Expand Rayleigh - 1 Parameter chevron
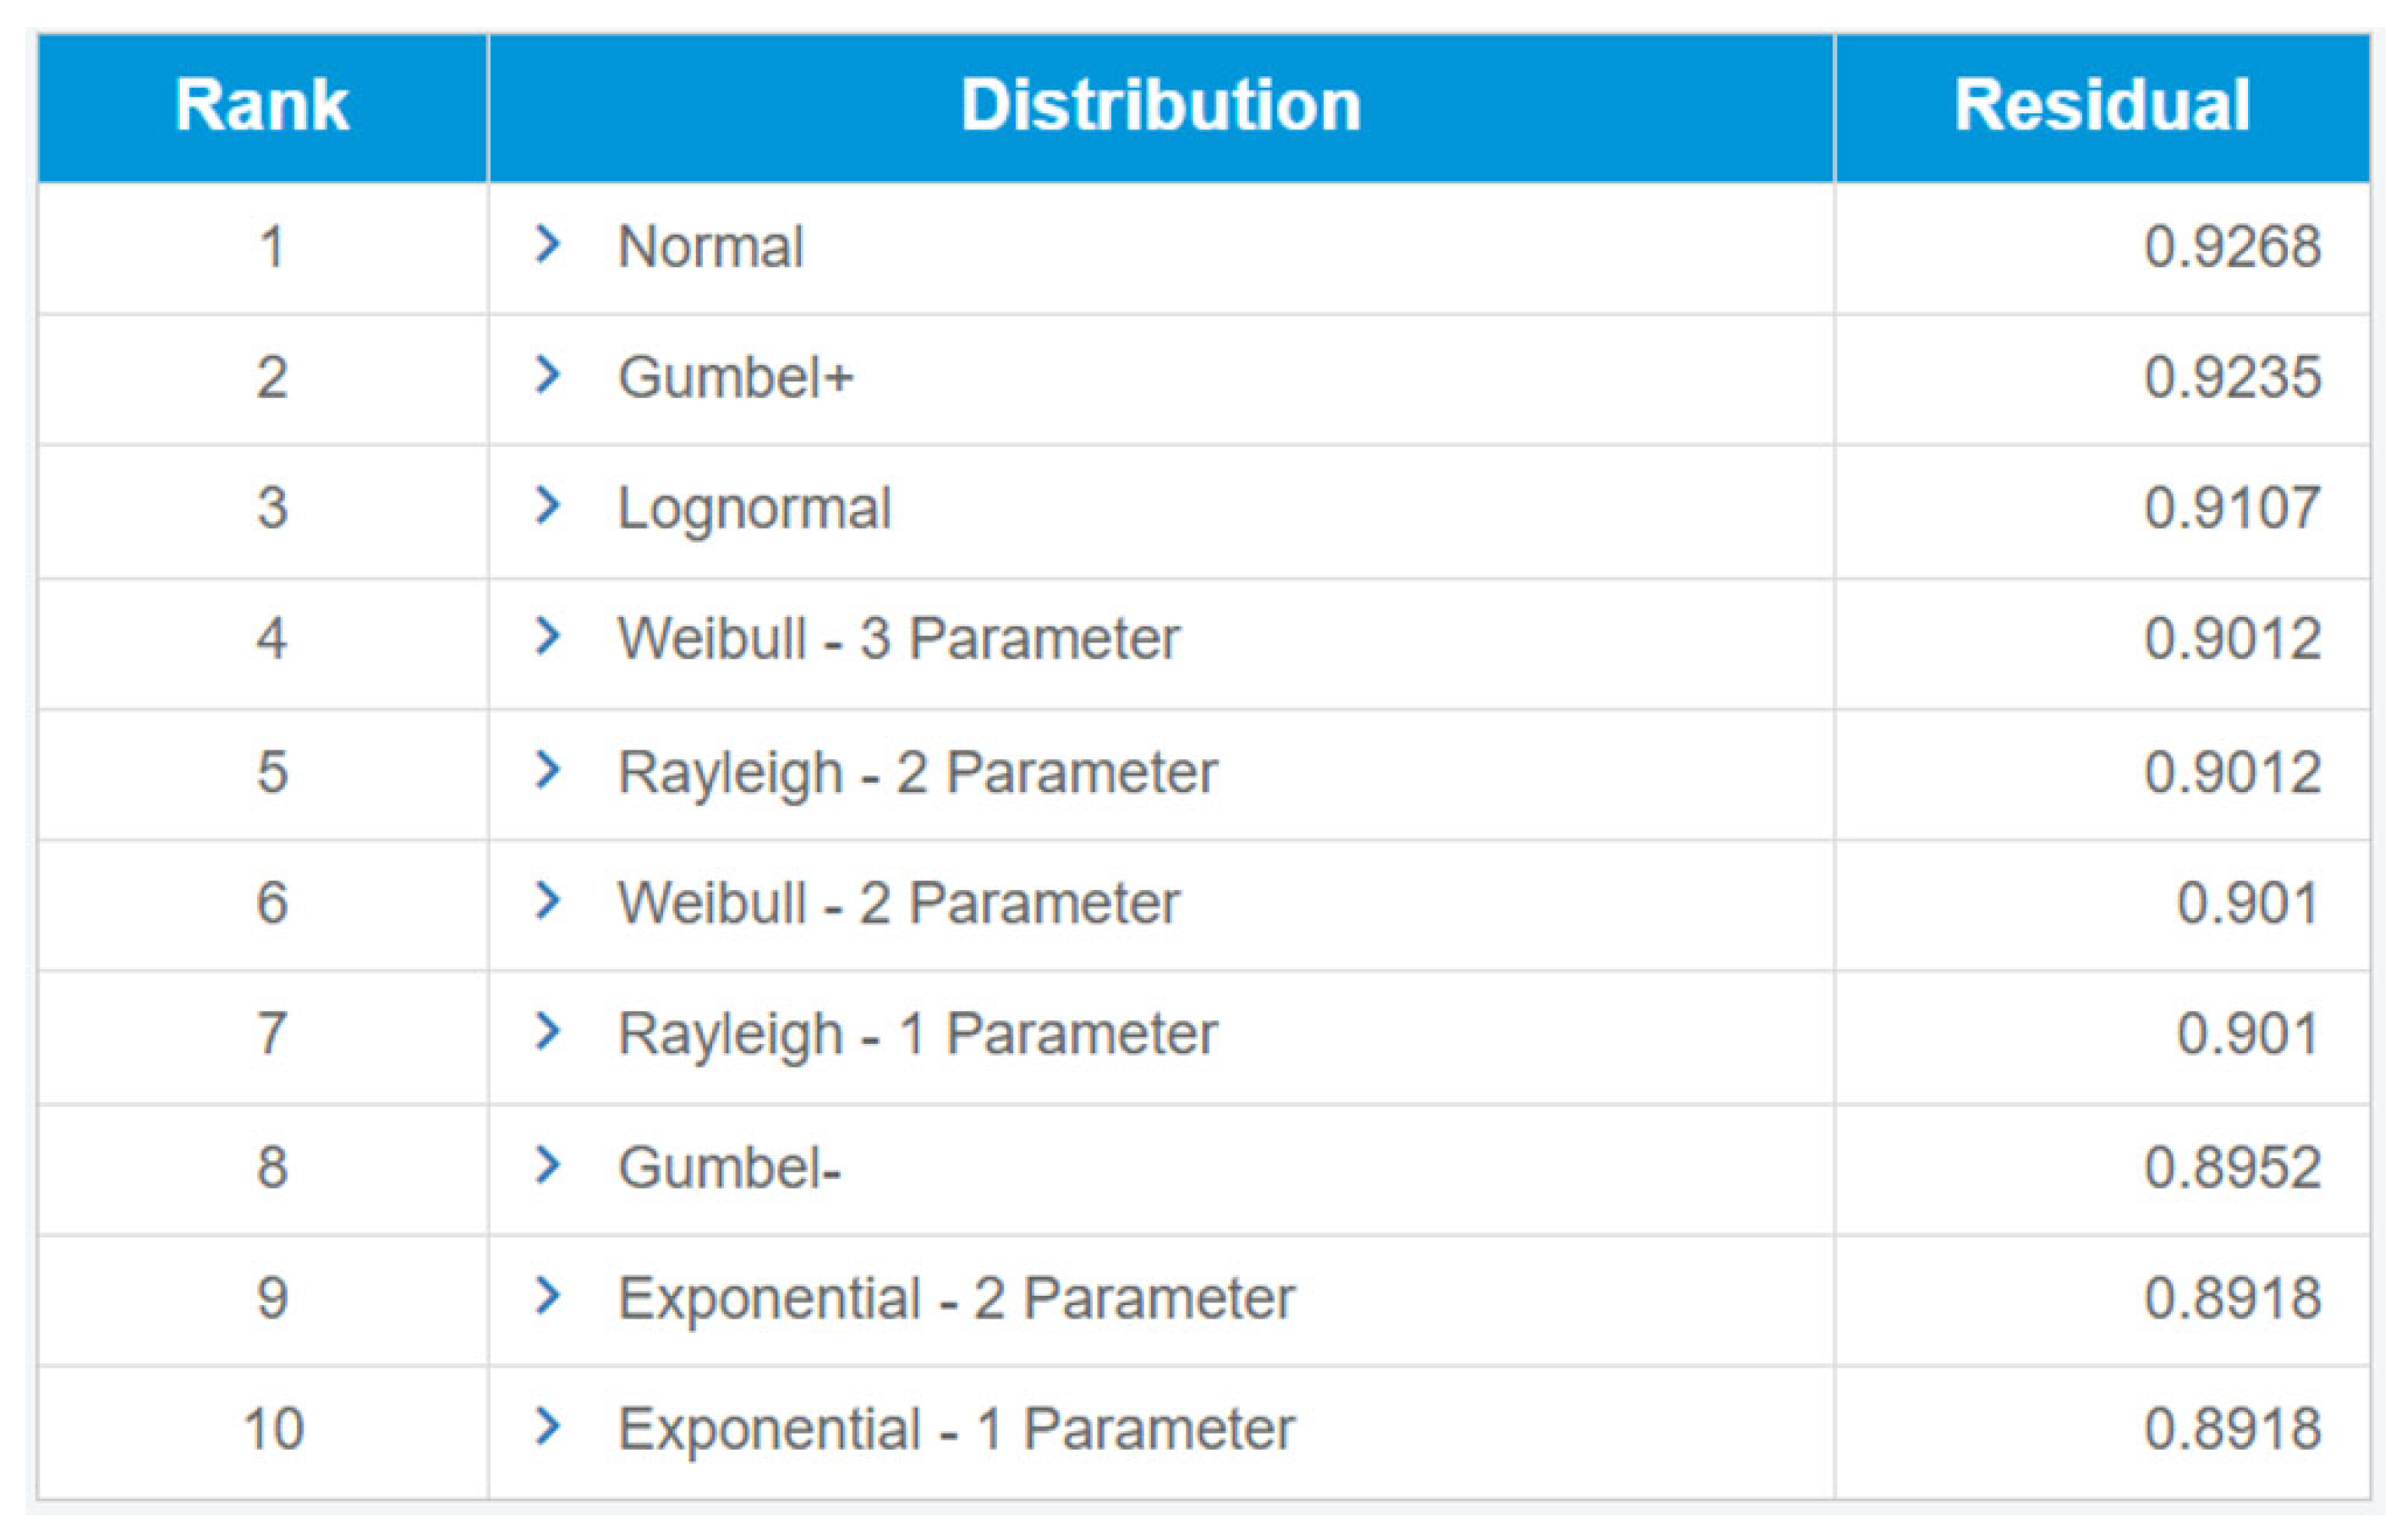Viewport: 2407px width, 1540px height. [547, 1031]
